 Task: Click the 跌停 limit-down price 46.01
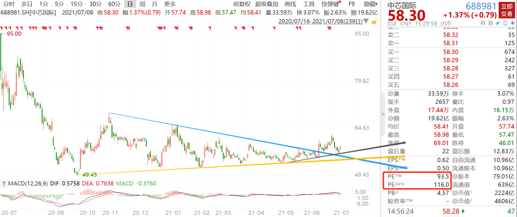(x=507, y=143)
